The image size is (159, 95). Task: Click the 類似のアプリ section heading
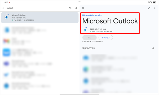[89, 48]
